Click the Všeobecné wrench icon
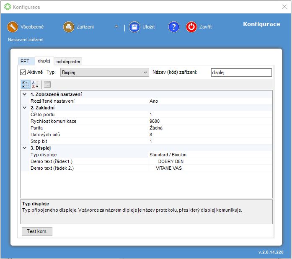 pyautogui.click(x=13, y=27)
